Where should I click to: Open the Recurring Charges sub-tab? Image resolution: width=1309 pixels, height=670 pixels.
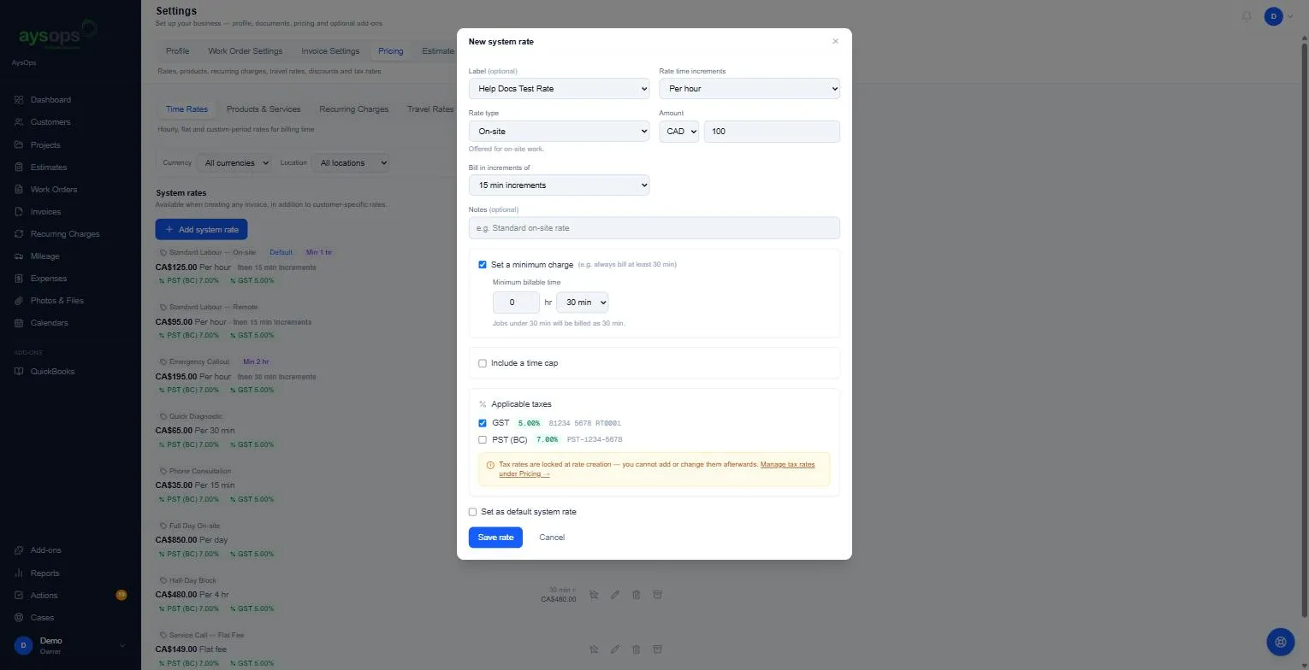click(x=353, y=109)
